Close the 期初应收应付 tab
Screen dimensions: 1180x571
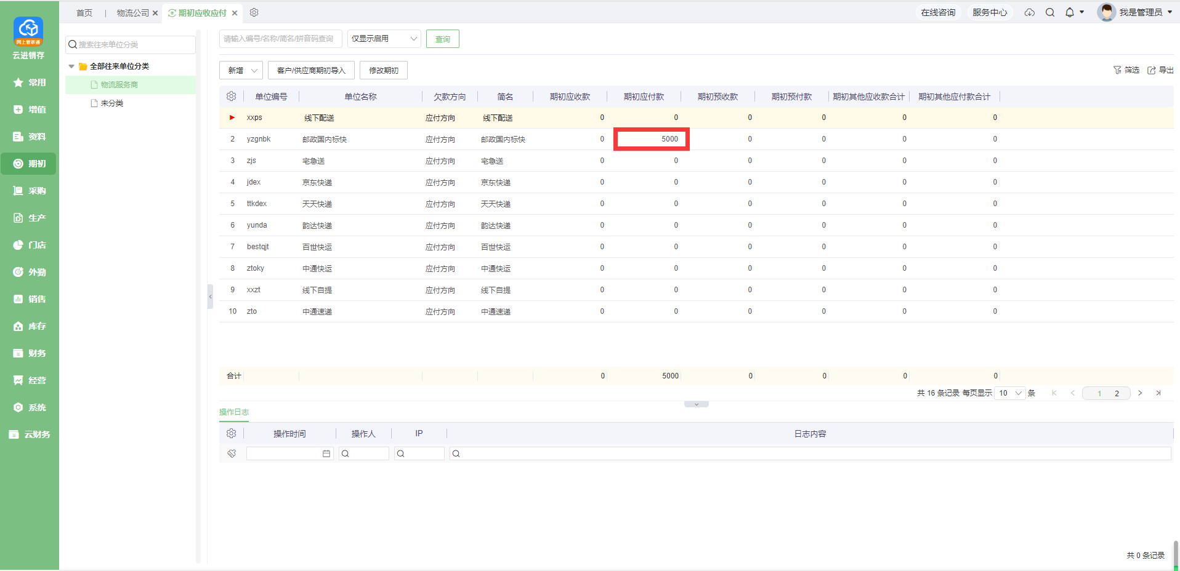point(235,13)
